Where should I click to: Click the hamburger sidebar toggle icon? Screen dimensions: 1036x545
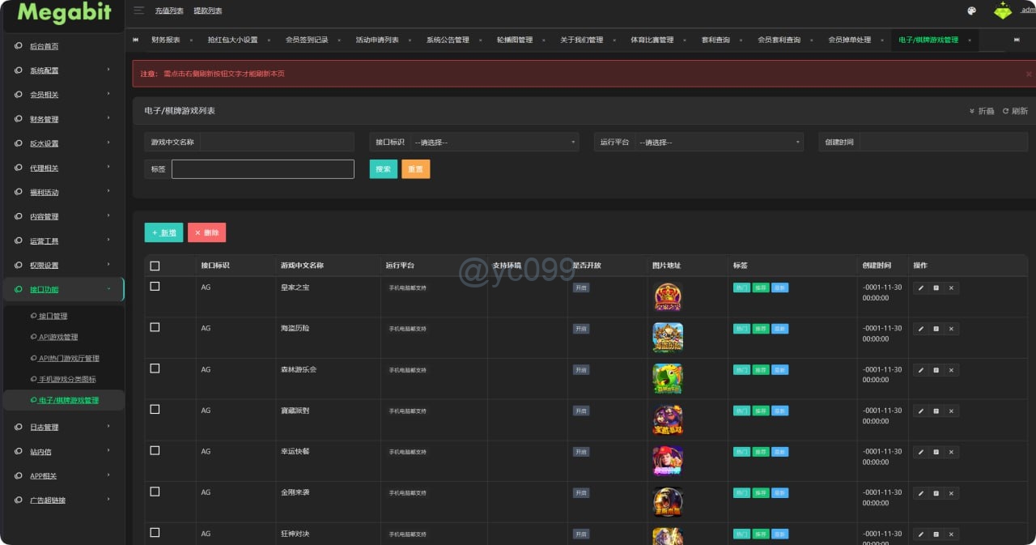[x=139, y=11]
